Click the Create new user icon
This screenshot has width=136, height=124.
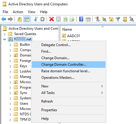(97, 19)
